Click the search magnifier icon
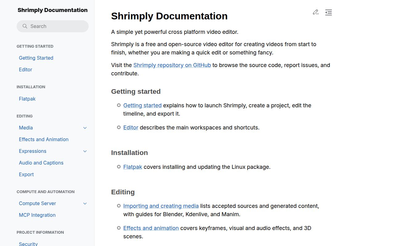Image resolution: width=394 pixels, height=246 pixels. coord(25,26)
